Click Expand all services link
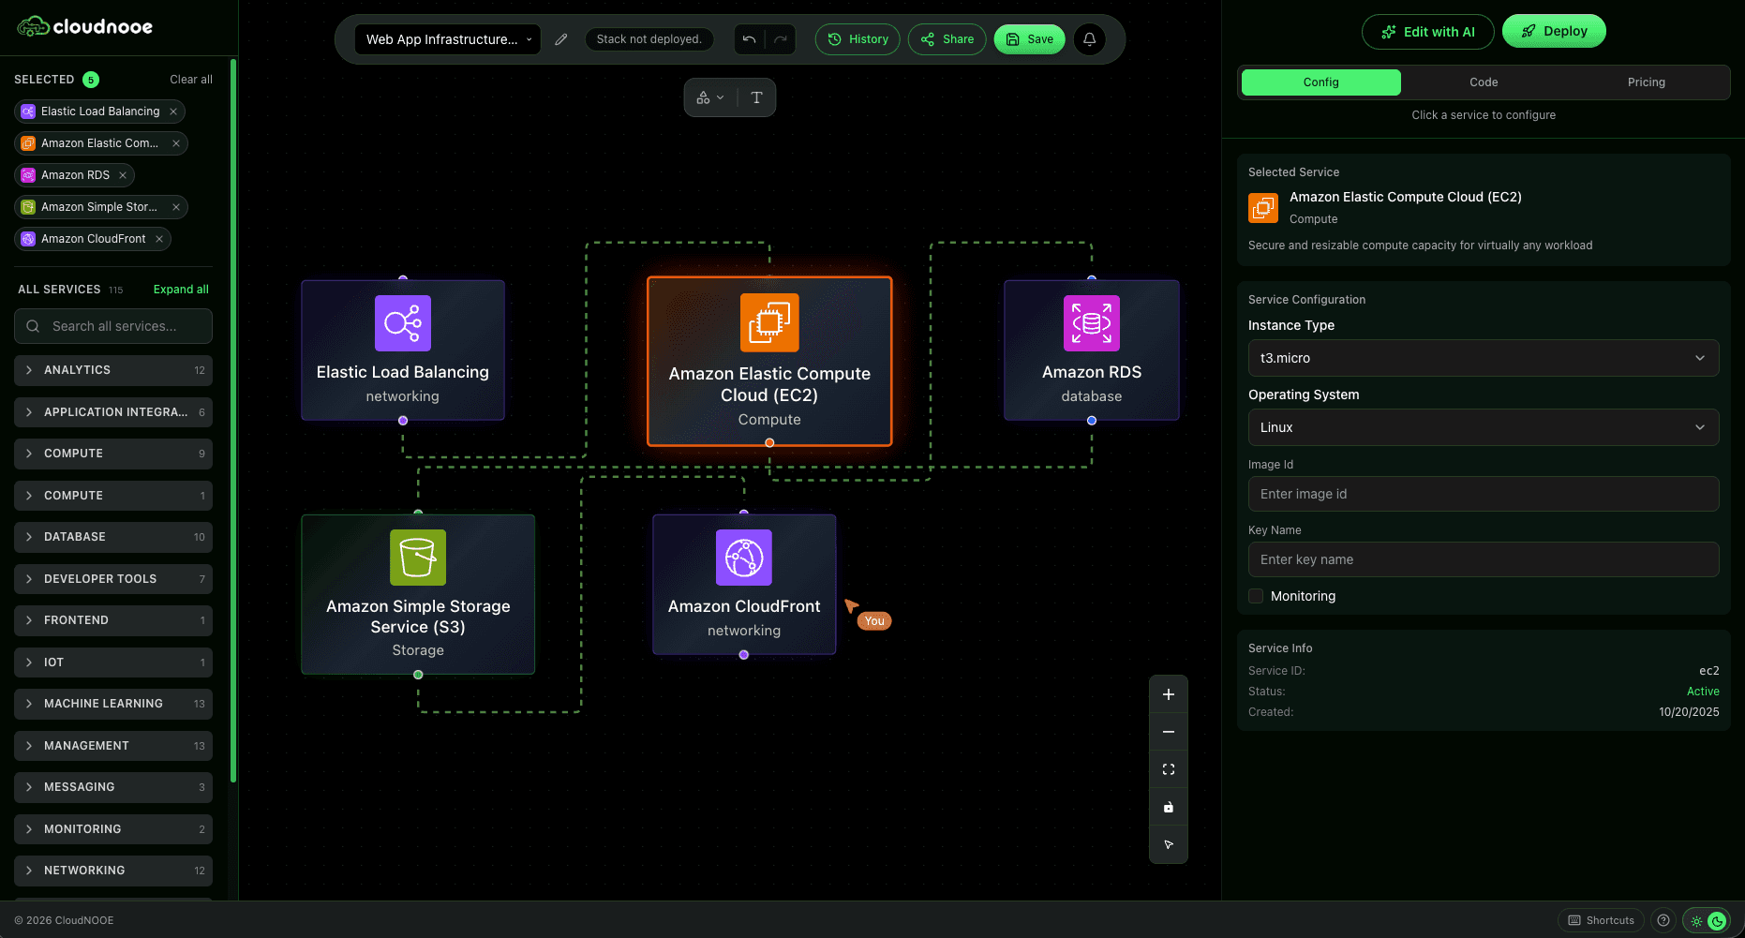Viewport: 1745px width, 938px height. [181, 290]
